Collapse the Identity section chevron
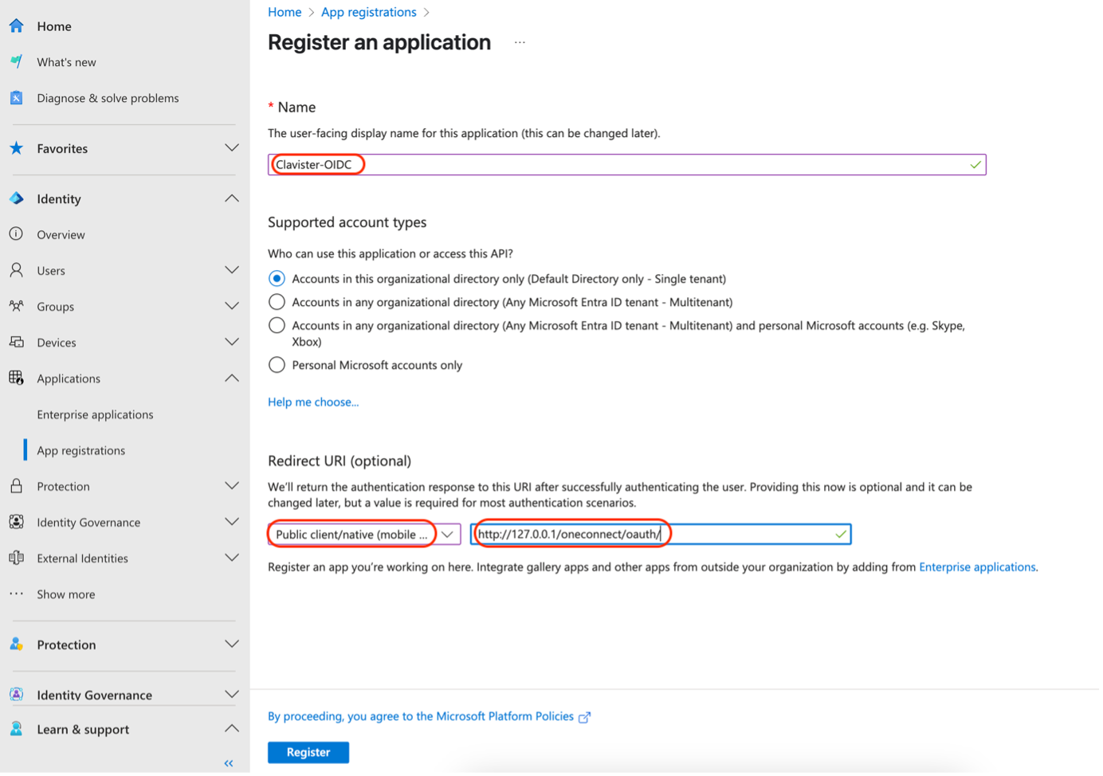 (x=231, y=198)
